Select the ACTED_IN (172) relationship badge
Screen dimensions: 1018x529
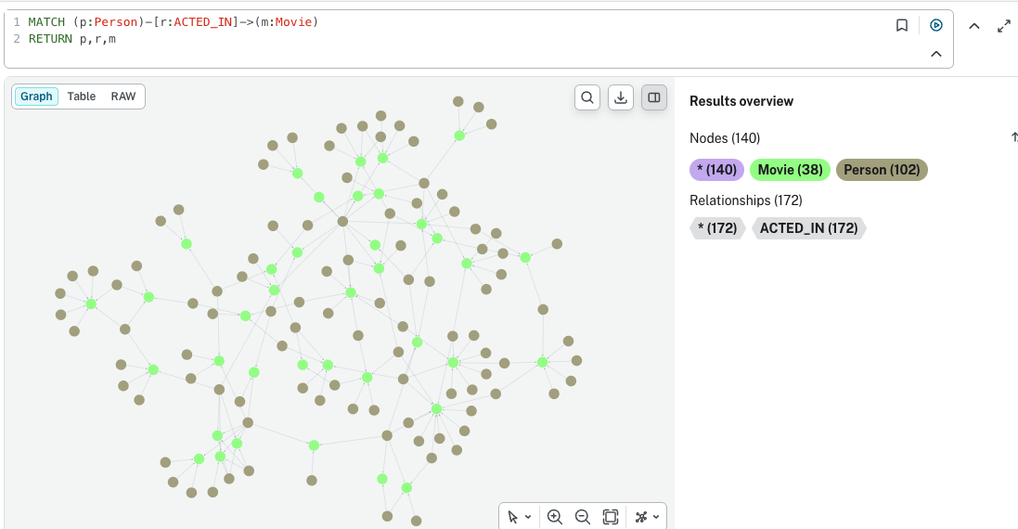808,228
